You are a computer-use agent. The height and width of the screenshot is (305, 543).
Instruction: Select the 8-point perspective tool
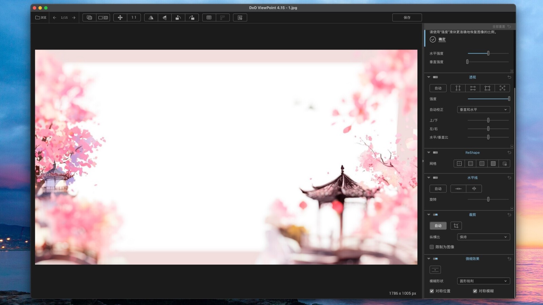[x=502, y=88]
